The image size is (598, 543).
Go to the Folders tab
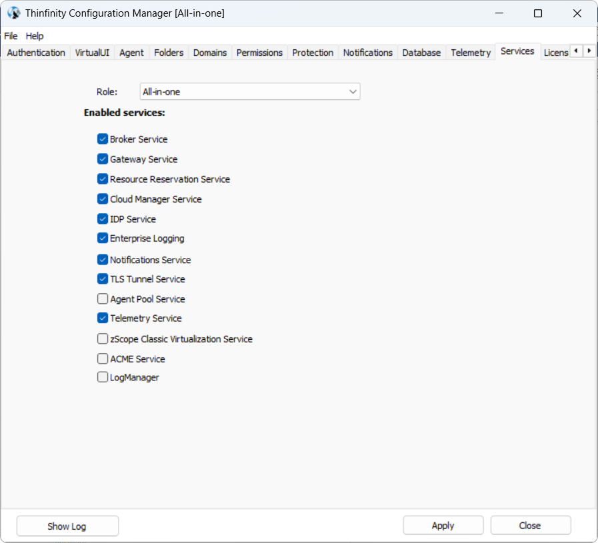pos(169,53)
